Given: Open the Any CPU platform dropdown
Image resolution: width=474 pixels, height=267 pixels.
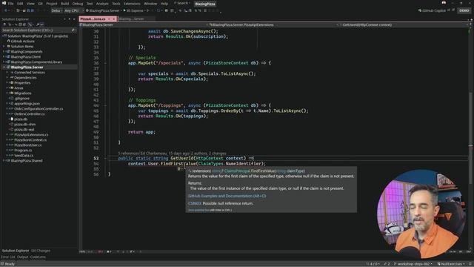Looking at the screenshot, I should [73, 10].
